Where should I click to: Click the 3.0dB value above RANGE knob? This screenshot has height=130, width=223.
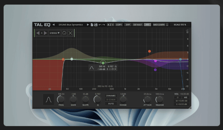[123, 94]
